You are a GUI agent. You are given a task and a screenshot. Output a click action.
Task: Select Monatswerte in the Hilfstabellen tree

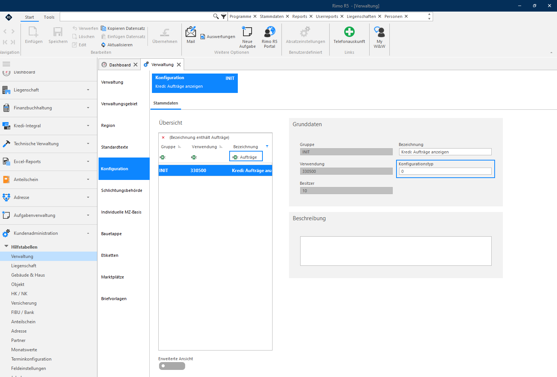point(24,350)
